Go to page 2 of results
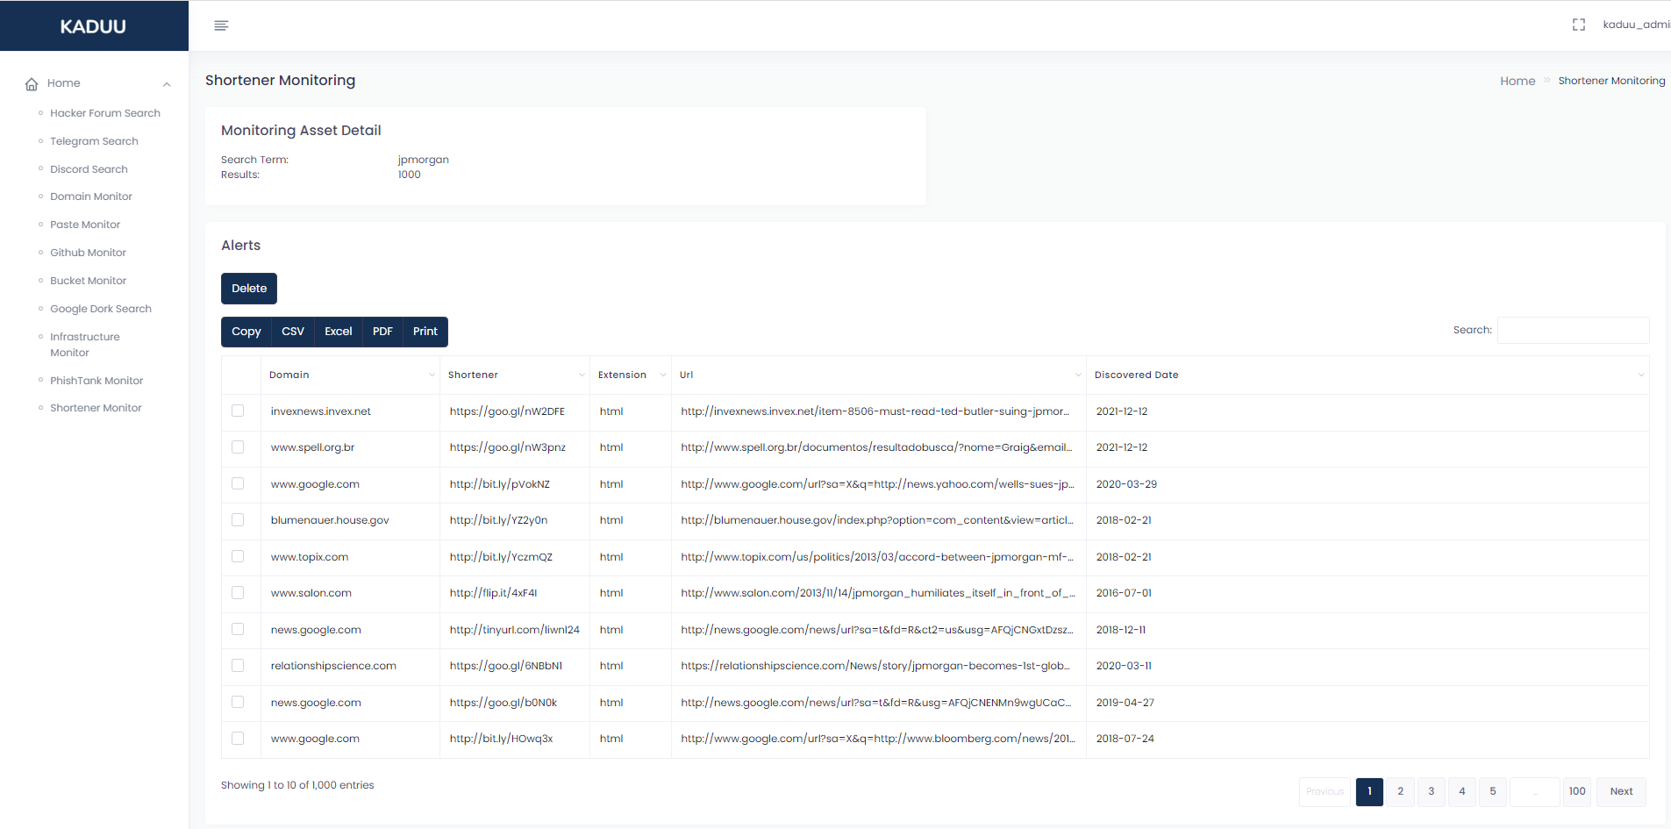The width and height of the screenshot is (1671, 829). coord(1400,791)
